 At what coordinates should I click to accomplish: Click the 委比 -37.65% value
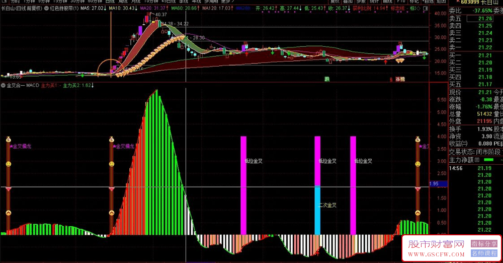[x=482, y=11]
